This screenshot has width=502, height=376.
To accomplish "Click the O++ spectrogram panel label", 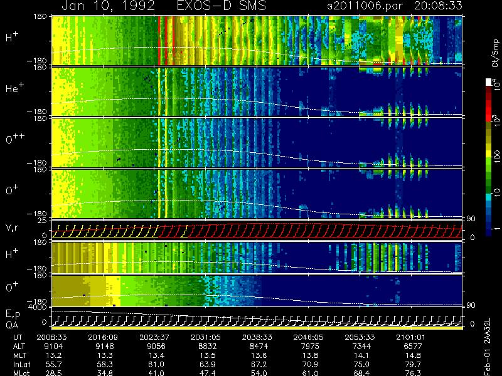I will click(x=15, y=138).
